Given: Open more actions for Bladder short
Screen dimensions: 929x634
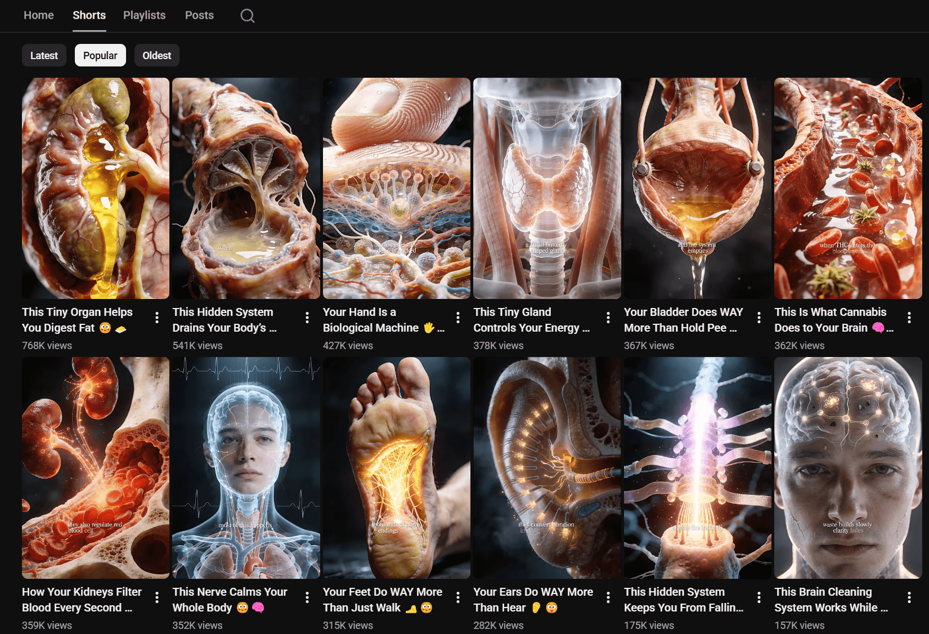Looking at the screenshot, I should (759, 318).
